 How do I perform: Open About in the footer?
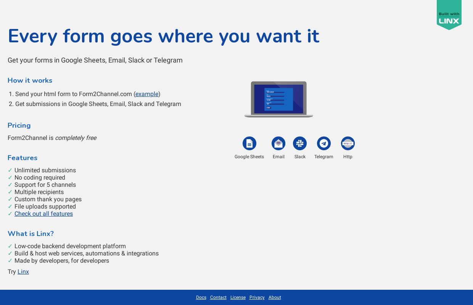(275, 297)
